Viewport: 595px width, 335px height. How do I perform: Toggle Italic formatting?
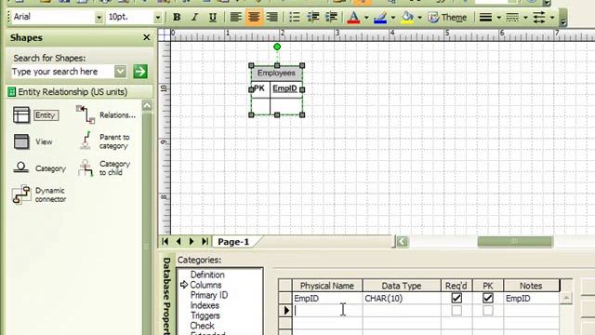[x=194, y=17]
